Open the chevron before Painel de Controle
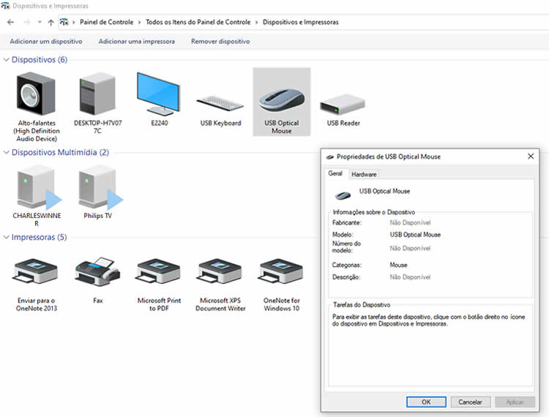 [73, 23]
